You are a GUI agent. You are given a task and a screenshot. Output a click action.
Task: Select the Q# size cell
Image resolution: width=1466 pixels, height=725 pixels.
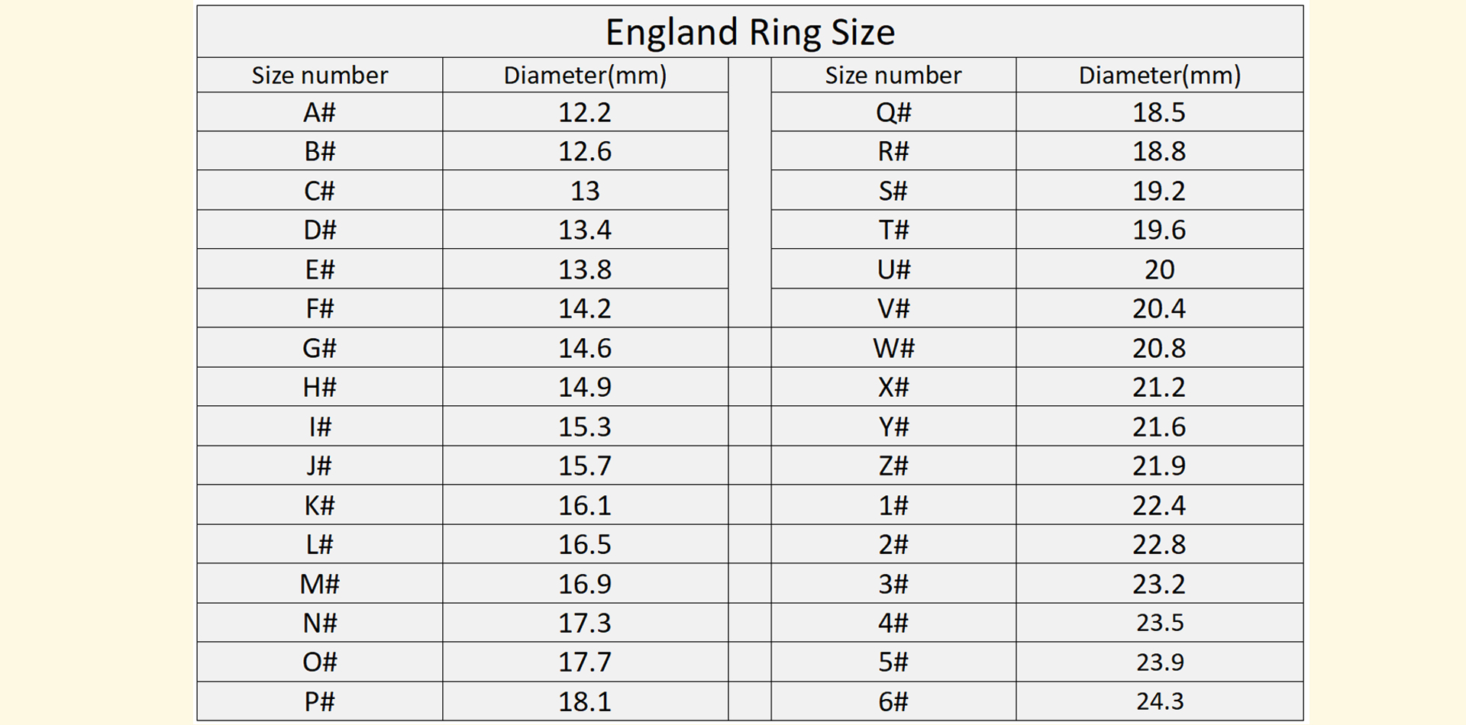click(893, 112)
